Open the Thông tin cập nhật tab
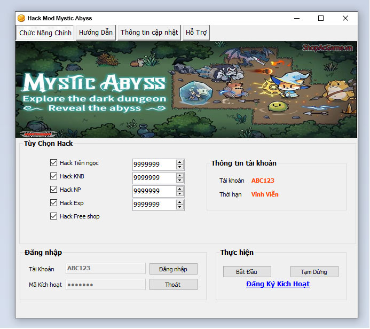 (x=149, y=33)
